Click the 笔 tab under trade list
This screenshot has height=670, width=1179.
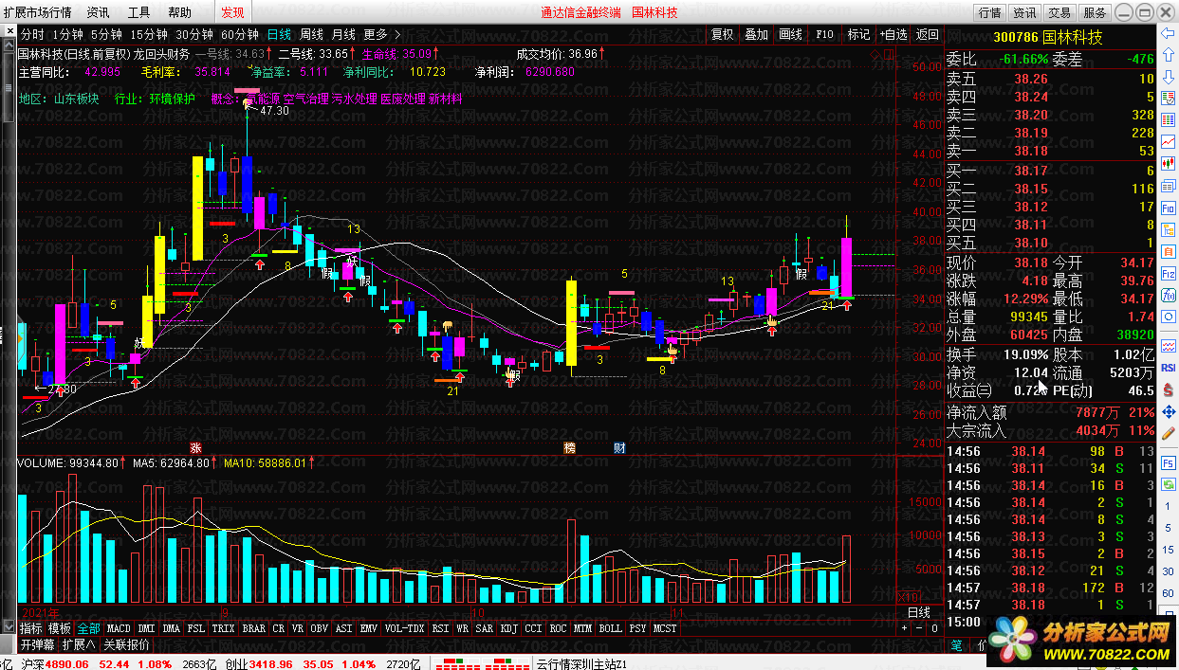coord(956,645)
